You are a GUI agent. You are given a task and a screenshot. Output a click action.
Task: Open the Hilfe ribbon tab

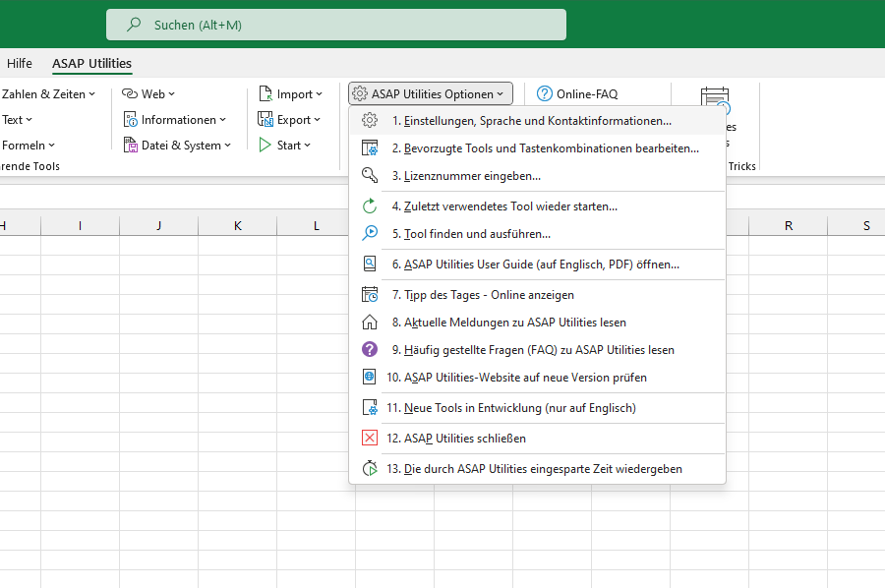pos(20,63)
